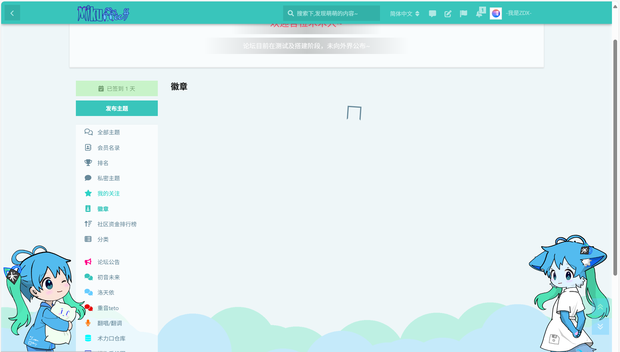620x352 pixels.
Task: Click the 已签到 1 天 check-in button
Action: pos(117,88)
